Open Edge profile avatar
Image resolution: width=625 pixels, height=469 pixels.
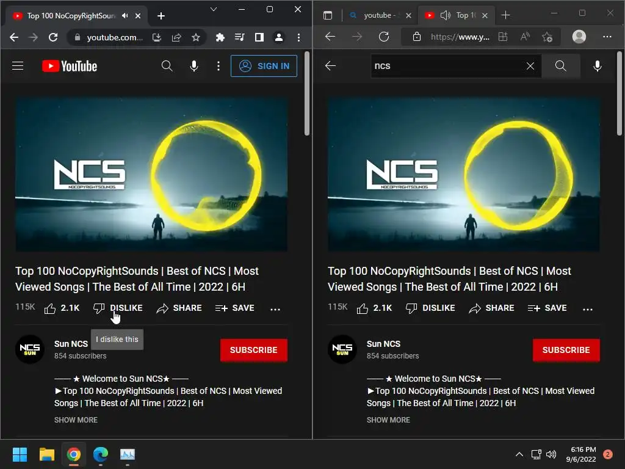[x=579, y=37]
